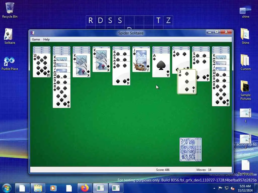Select the Solitaire desktop shortcut

click(x=10, y=36)
